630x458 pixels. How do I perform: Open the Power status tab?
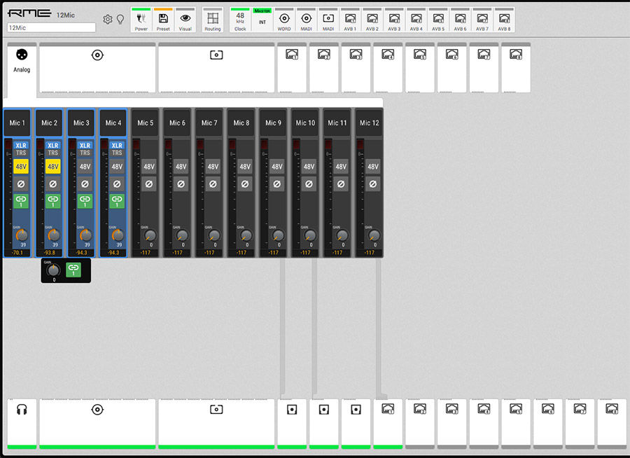(141, 20)
